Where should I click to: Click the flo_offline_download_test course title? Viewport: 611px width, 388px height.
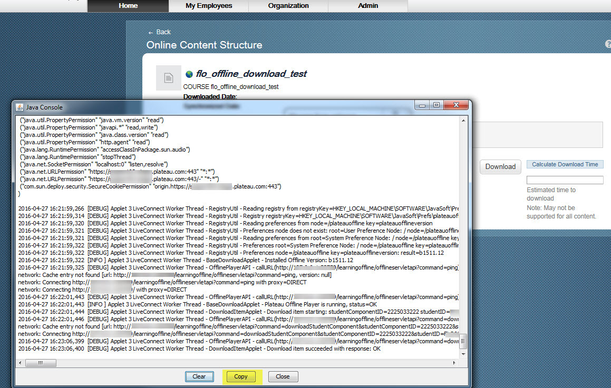pos(251,74)
